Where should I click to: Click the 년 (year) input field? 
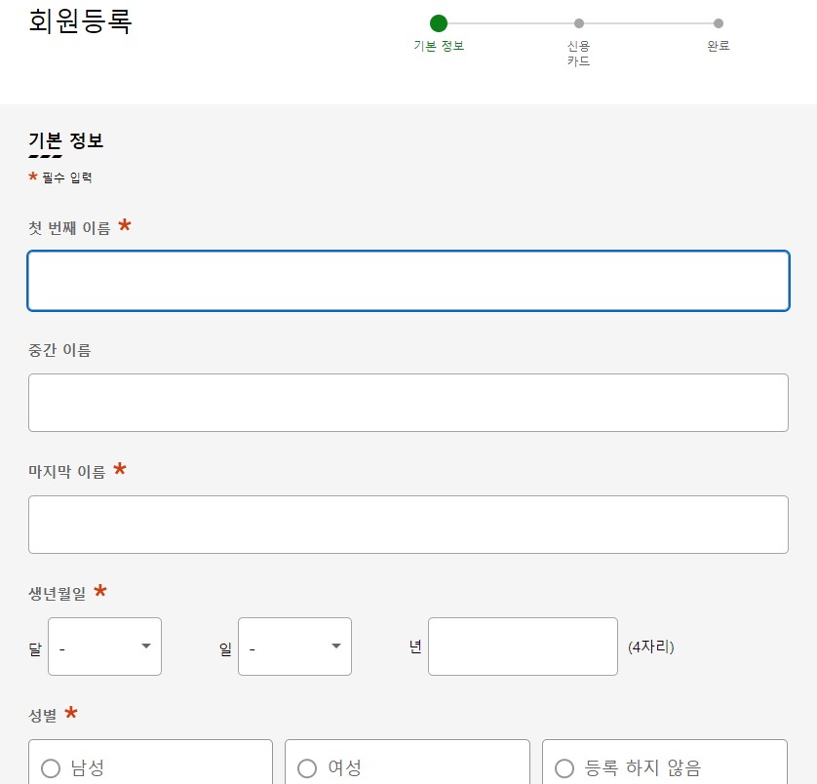click(x=524, y=647)
